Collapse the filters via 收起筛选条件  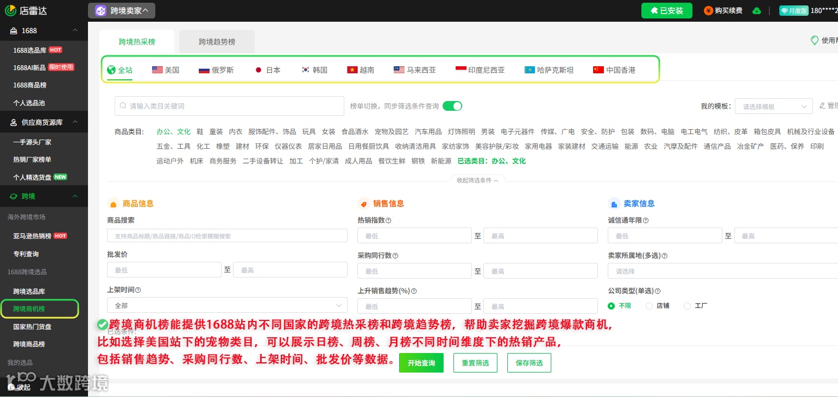tap(477, 180)
